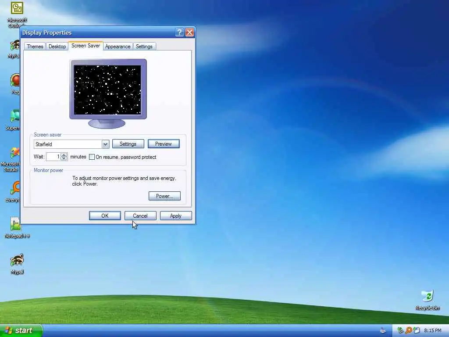Switch to the Desktop tab
The height and width of the screenshot is (337, 449).
point(57,47)
